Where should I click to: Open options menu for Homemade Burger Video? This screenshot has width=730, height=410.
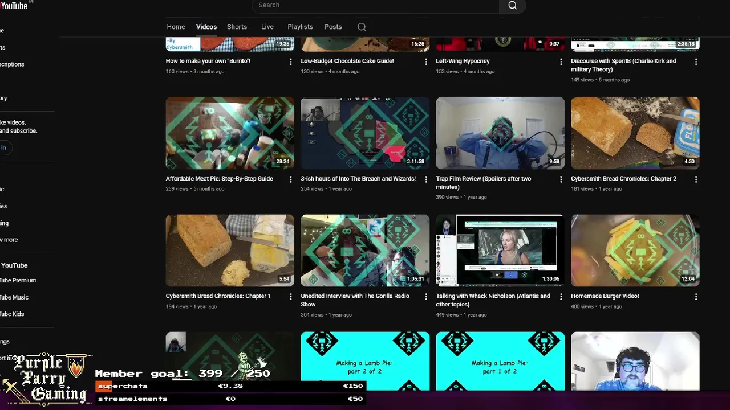point(696,297)
